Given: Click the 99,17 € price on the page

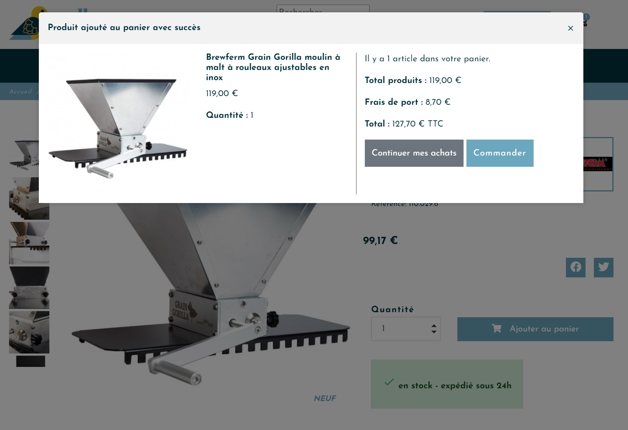Looking at the screenshot, I should 380,240.
